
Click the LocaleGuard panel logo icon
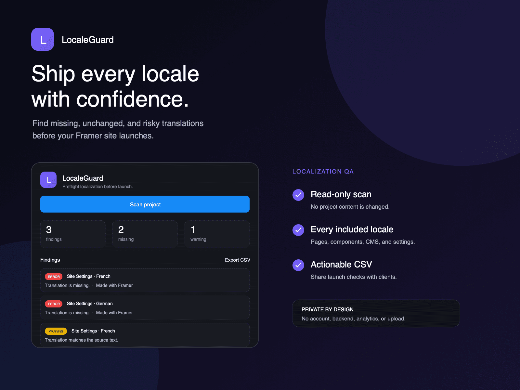tap(48, 180)
